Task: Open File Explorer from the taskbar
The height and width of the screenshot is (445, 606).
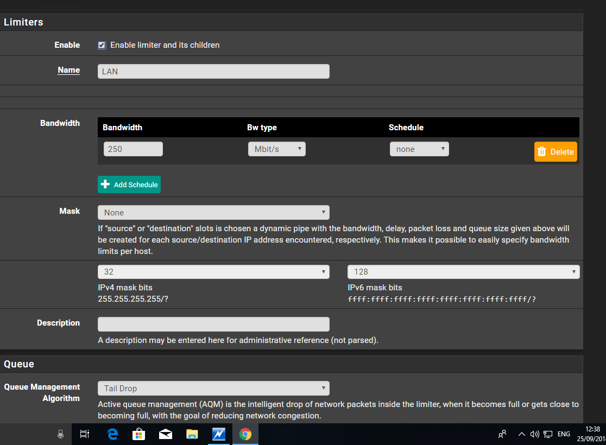Action: pyautogui.click(x=192, y=434)
